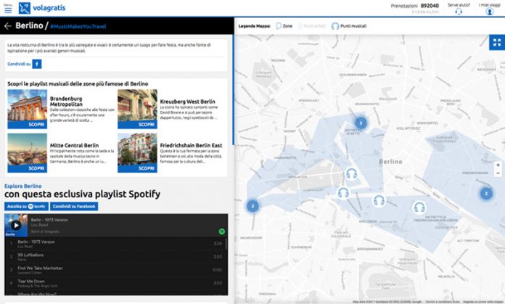Viewport: 505px width, 304px height.
Task: Click SCOPRI under Friedrichshain Berlin East image
Action: coord(138,168)
